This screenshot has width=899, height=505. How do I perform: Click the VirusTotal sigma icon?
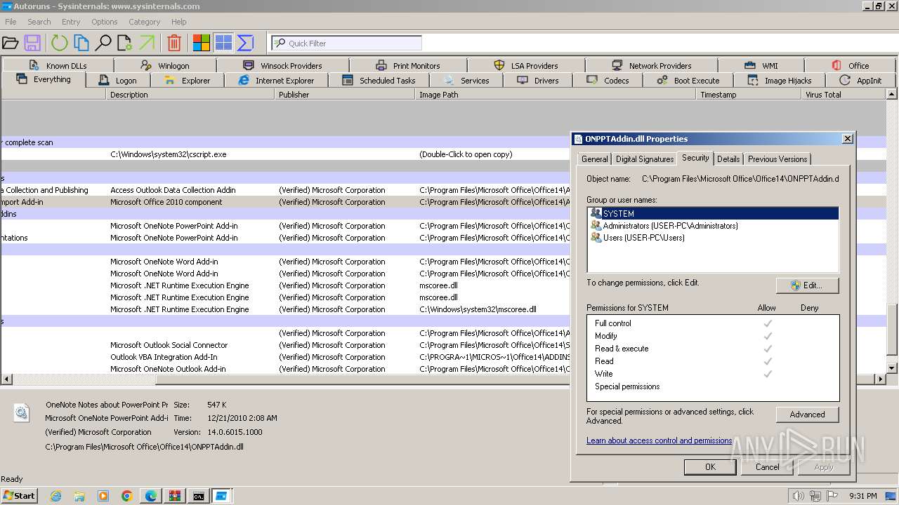245,43
